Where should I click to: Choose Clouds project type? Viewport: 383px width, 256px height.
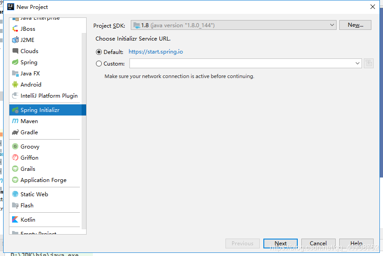[29, 51]
